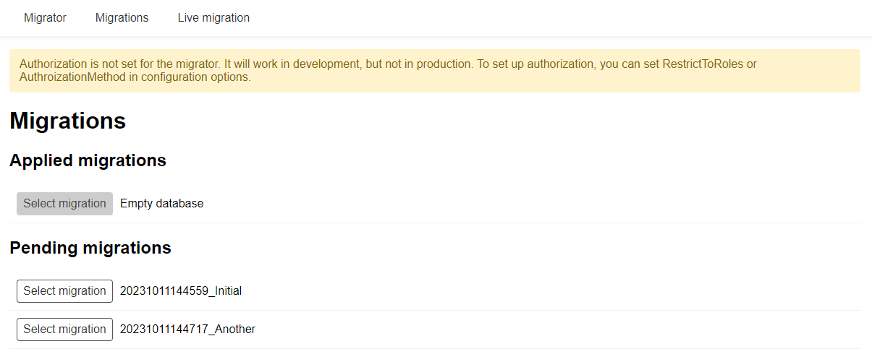Open the Live migration page
This screenshot has height=362, width=872.
213,18
